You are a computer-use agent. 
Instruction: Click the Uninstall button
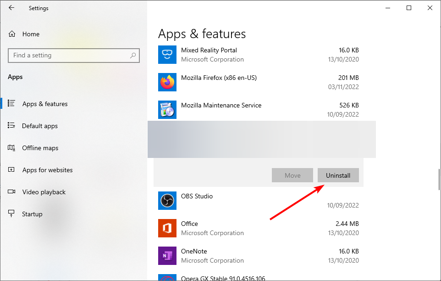(338, 175)
